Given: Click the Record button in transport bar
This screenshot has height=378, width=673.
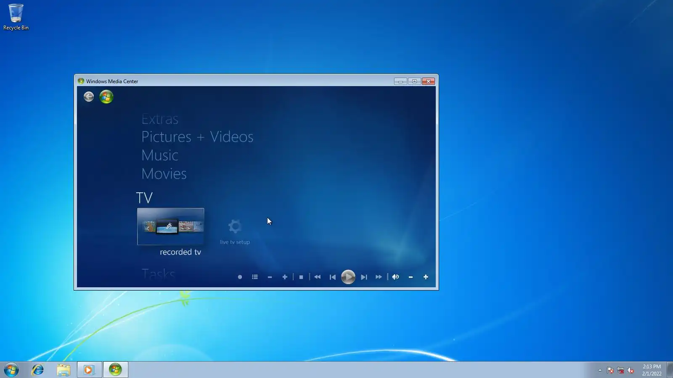Looking at the screenshot, I should 240,277.
